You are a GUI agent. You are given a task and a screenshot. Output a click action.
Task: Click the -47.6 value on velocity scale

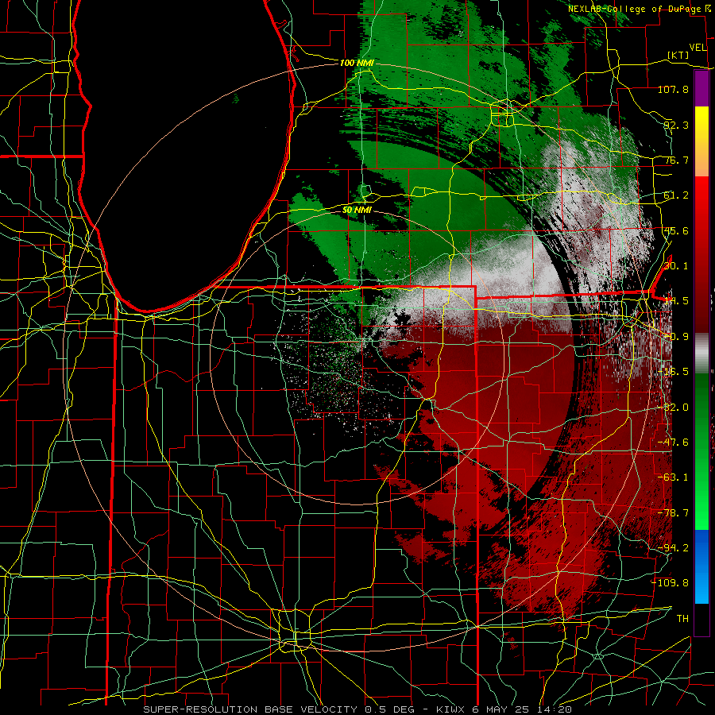[x=673, y=443]
